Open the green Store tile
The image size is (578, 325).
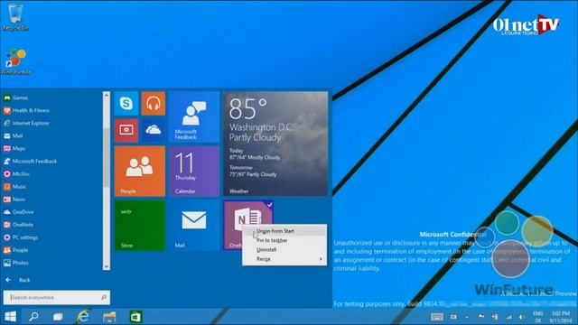click(140, 226)
